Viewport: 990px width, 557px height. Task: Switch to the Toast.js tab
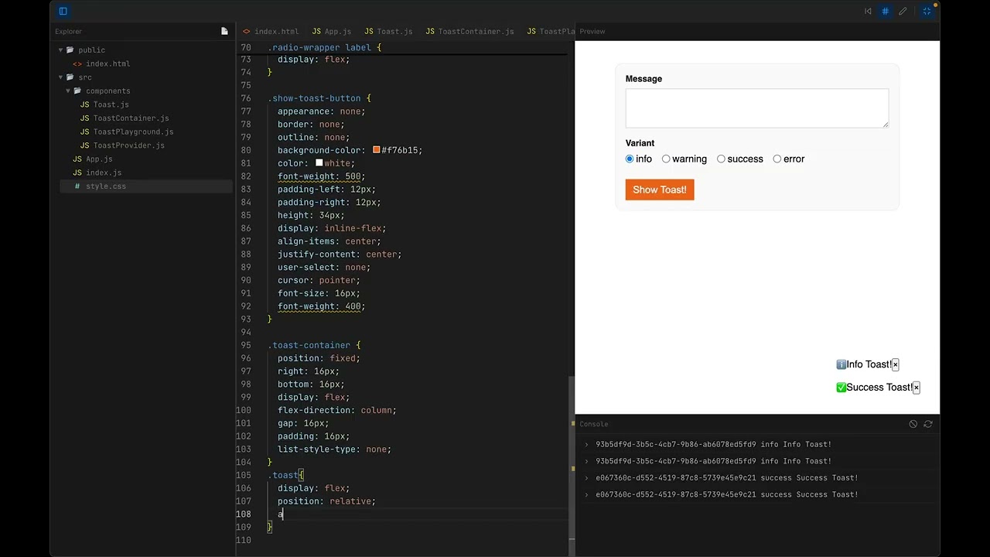[x=388, y=31]
